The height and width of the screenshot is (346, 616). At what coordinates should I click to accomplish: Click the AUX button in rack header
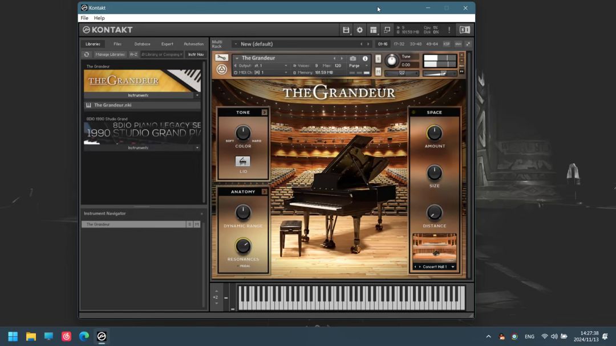coord(458,44)
